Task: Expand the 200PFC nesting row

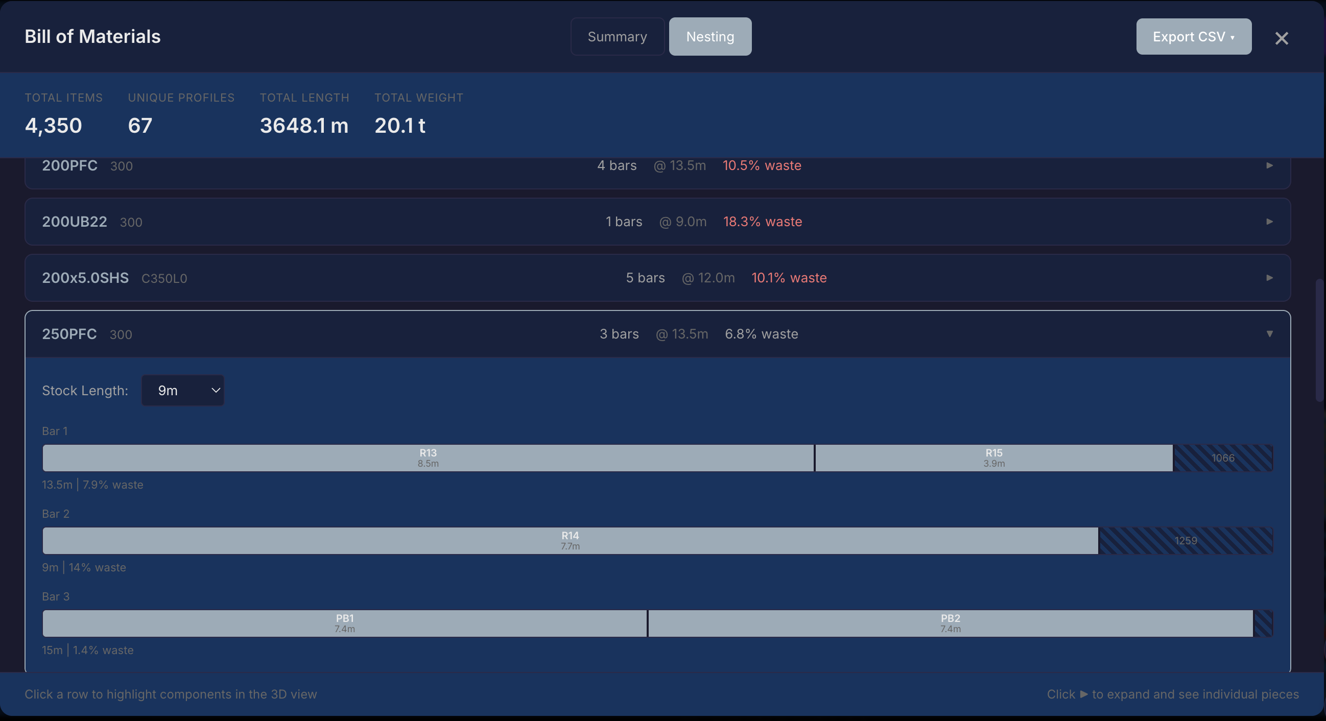Action: click(x=1269, y=166)
